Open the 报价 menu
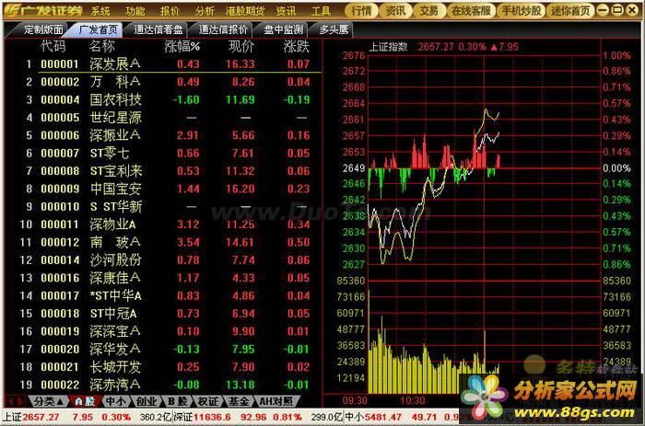Screen dimensions: 645x426 (x=170, y=11)
